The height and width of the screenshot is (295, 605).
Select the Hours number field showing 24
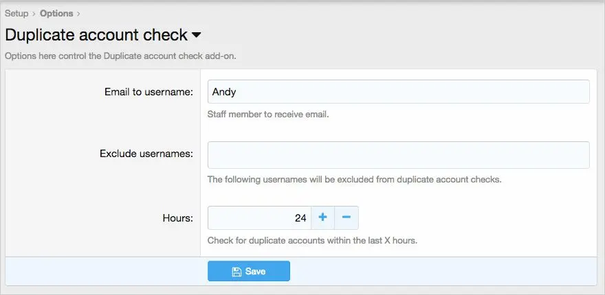point(259,218)
